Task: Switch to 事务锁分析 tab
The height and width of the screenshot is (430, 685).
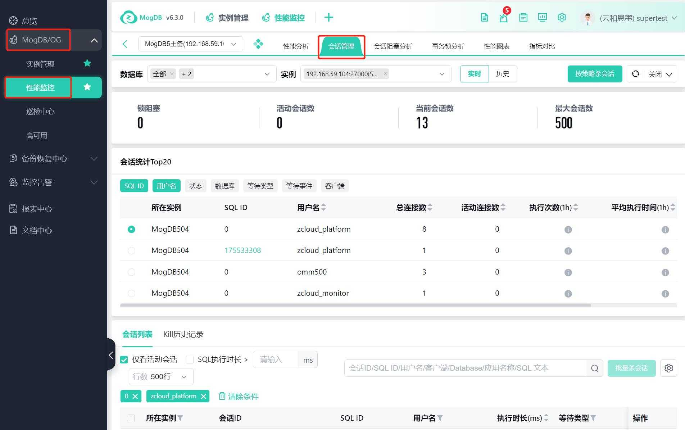Action: (448, 46)
